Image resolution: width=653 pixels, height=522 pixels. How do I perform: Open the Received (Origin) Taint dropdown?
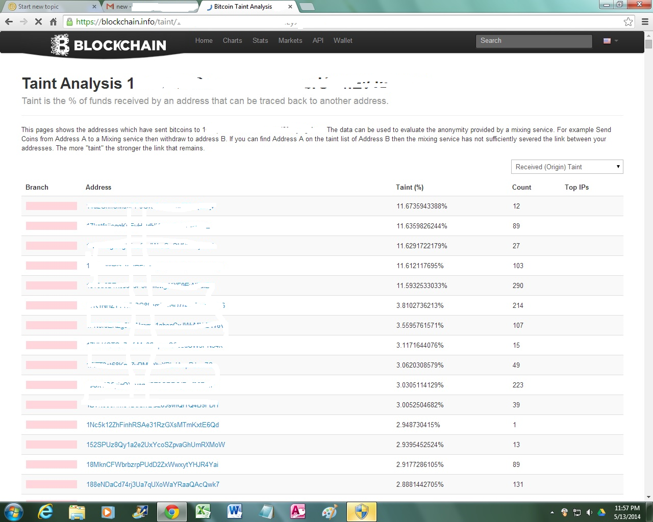[x=567, y=167]
